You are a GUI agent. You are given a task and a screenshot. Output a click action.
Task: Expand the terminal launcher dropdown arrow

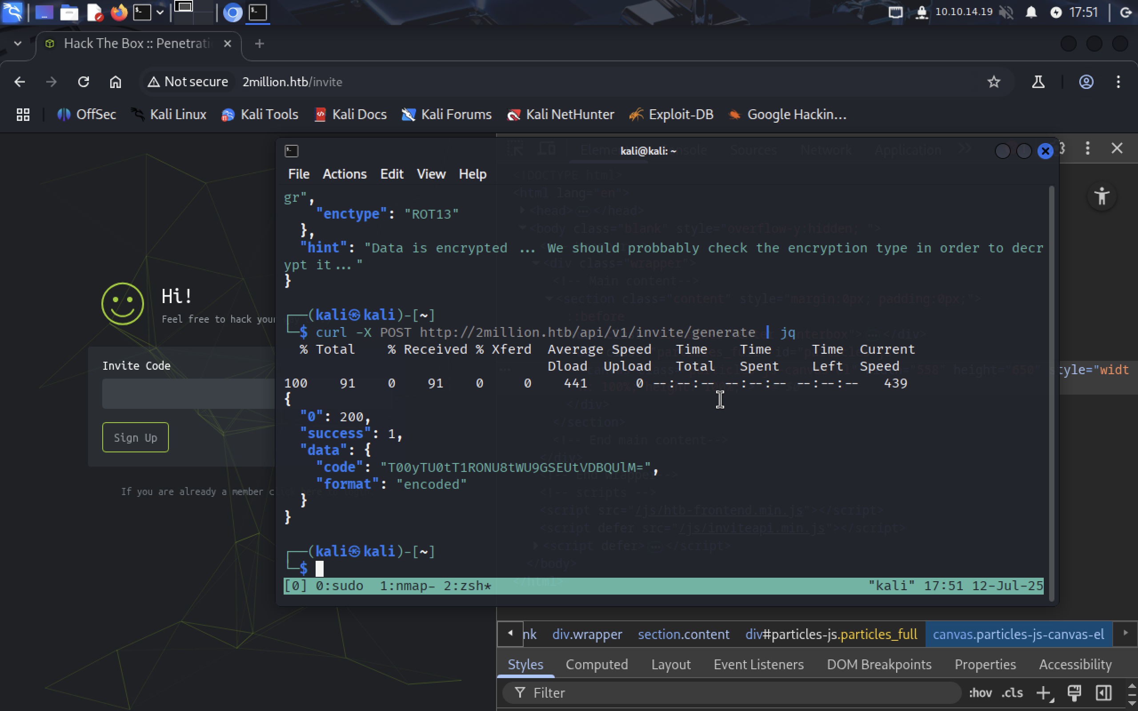click(x=160, y=12)
